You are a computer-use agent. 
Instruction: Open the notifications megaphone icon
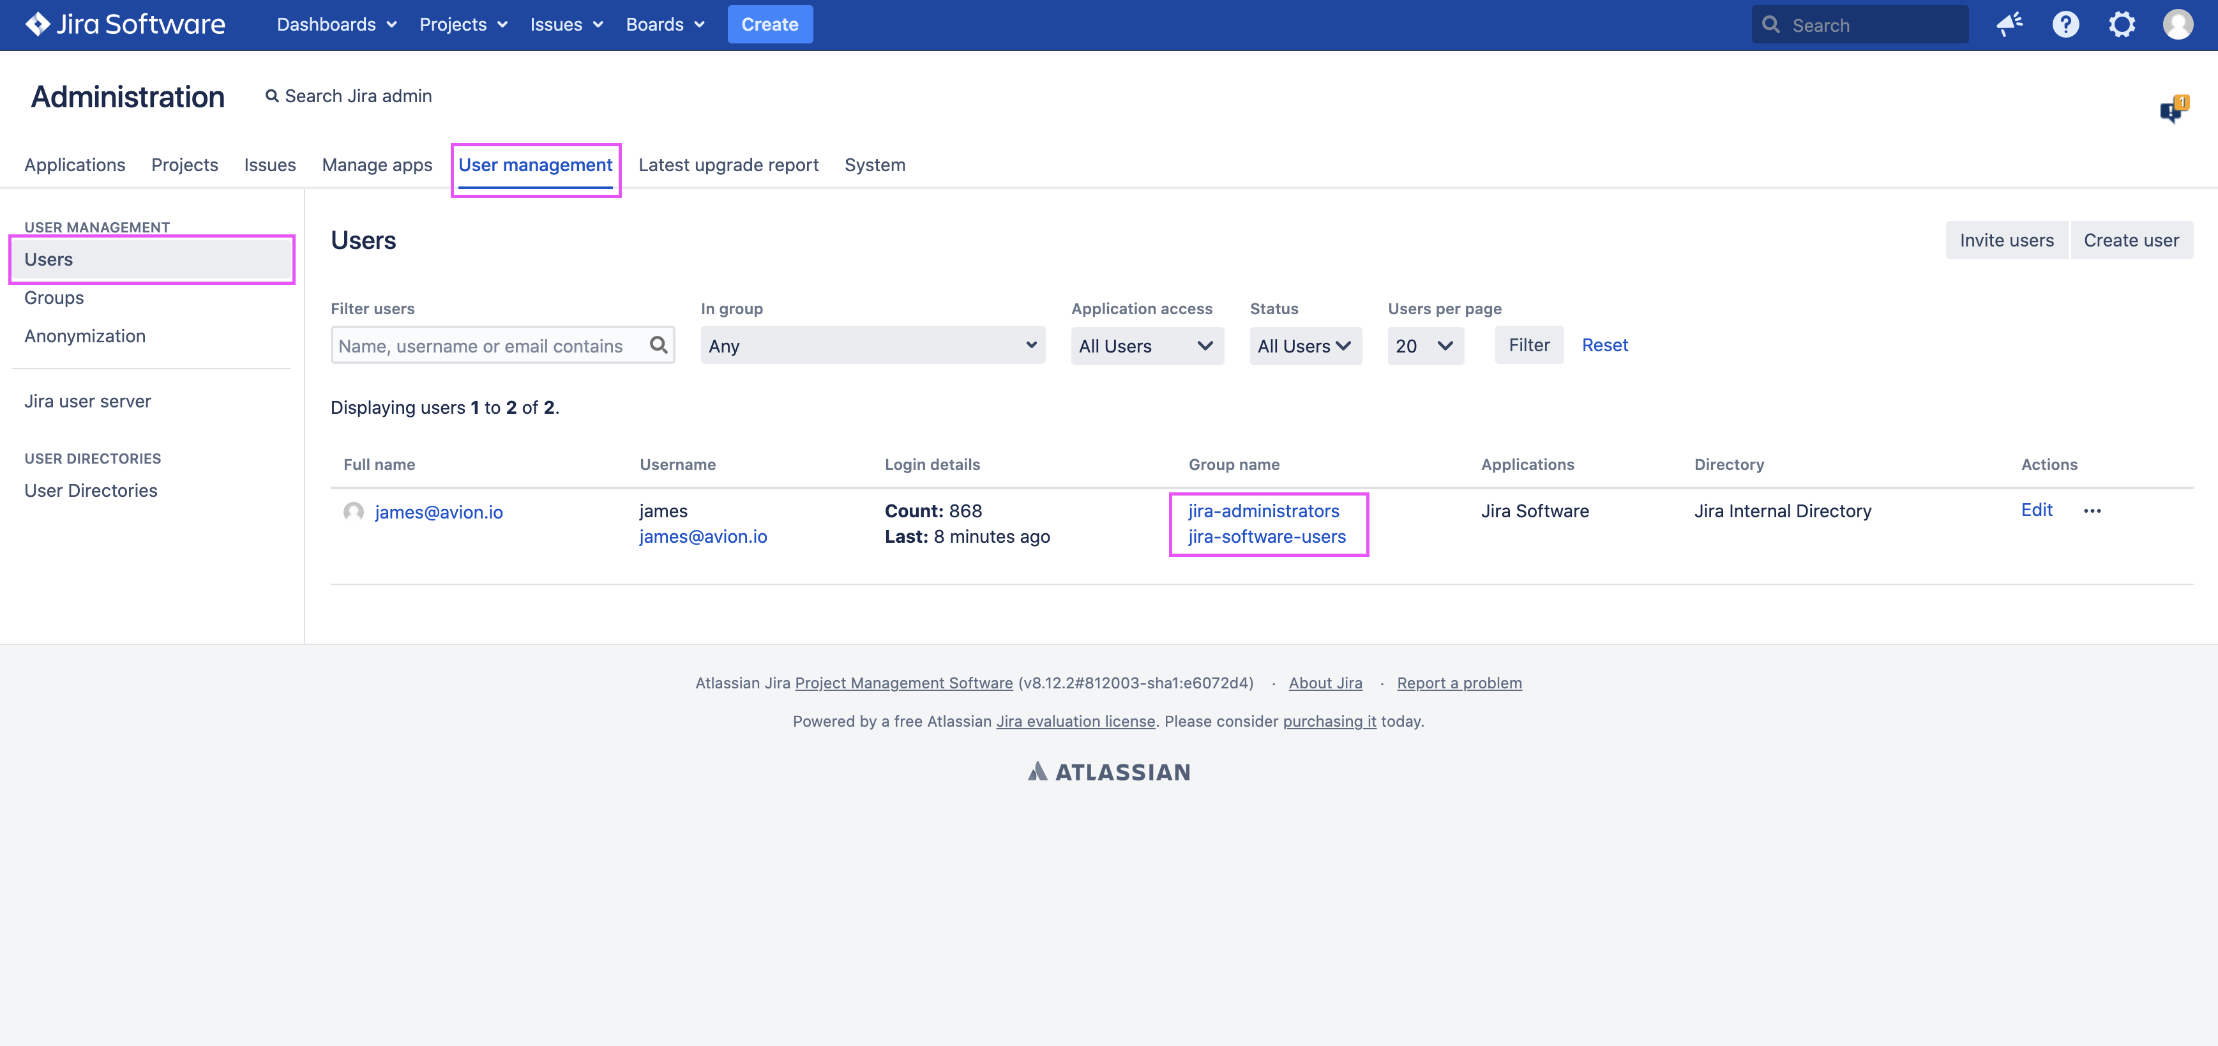pyautogui.click(x=2010, y=24)
